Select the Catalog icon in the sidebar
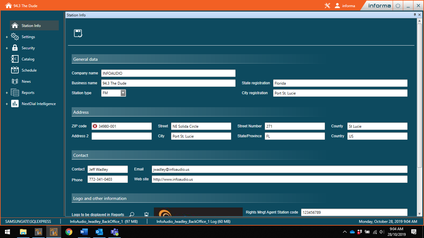 15,59
